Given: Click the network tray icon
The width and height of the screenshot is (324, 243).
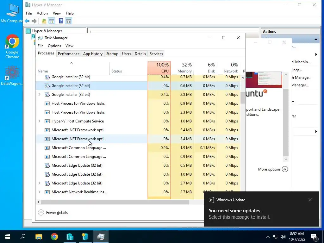Looking at the screenshot, I should pos(276,237).
